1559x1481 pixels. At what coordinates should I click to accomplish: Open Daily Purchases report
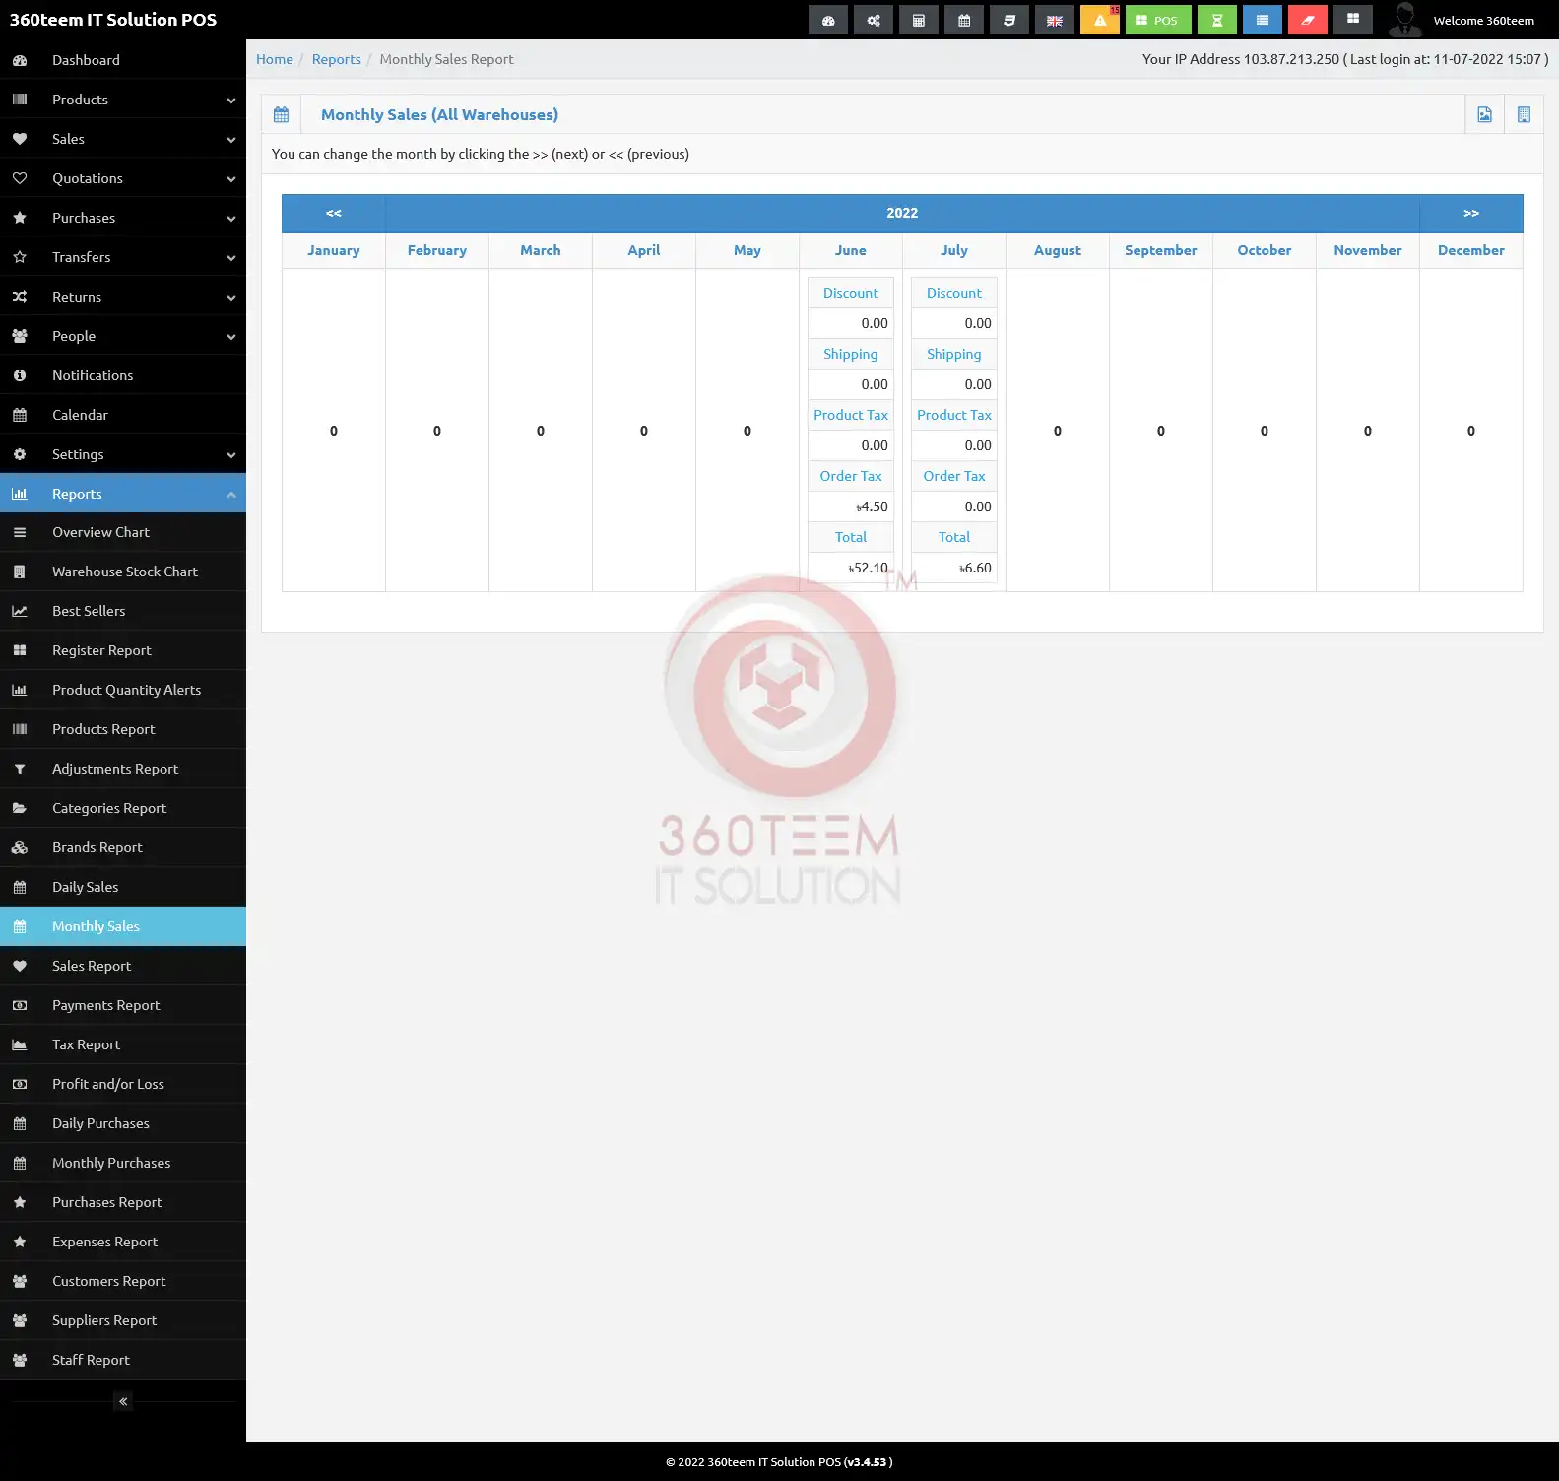(123, 1123)
